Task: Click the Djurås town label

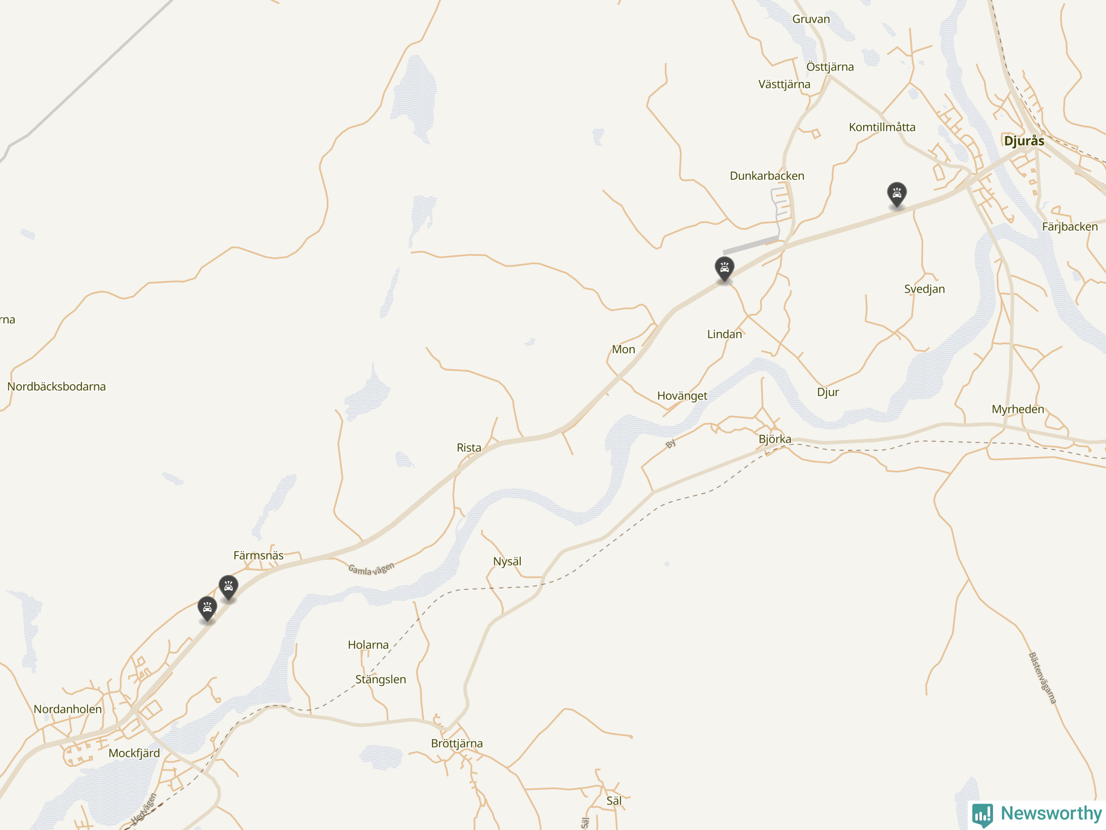Action: coord(1024,140)
